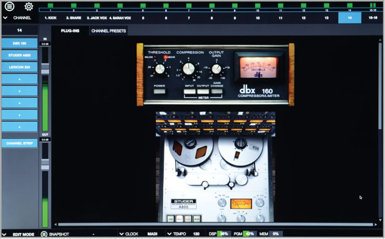
Task: Select INPUT mode on the Studer A800
Action: (179, 219)
